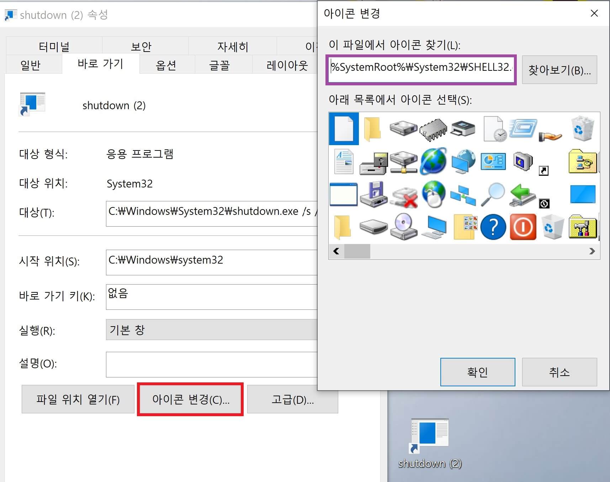The height and width of the screenshot is (482, 610).
Task: Click 파일 위치 열기(F) button
Action: (x=78, y=399)
